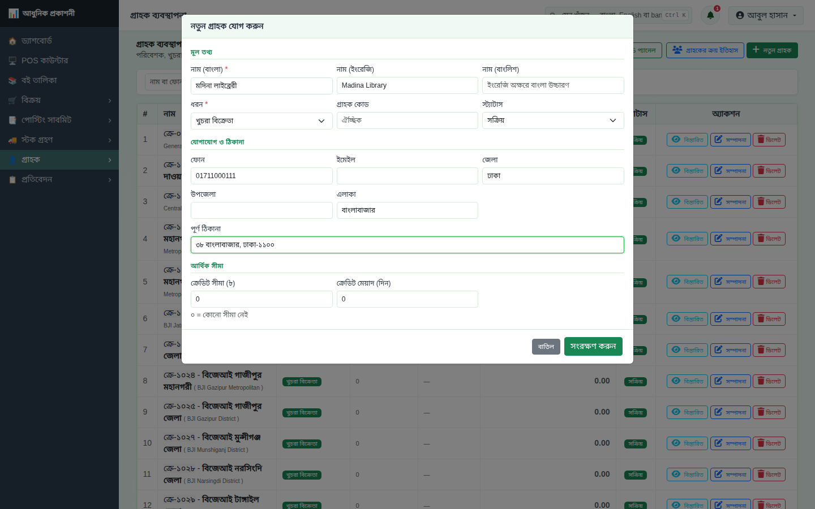Viewport: 815px width, 509px height.
Task: Open ড্যাশবোর্ড via its home icon
Action: (x=12, y=41)
